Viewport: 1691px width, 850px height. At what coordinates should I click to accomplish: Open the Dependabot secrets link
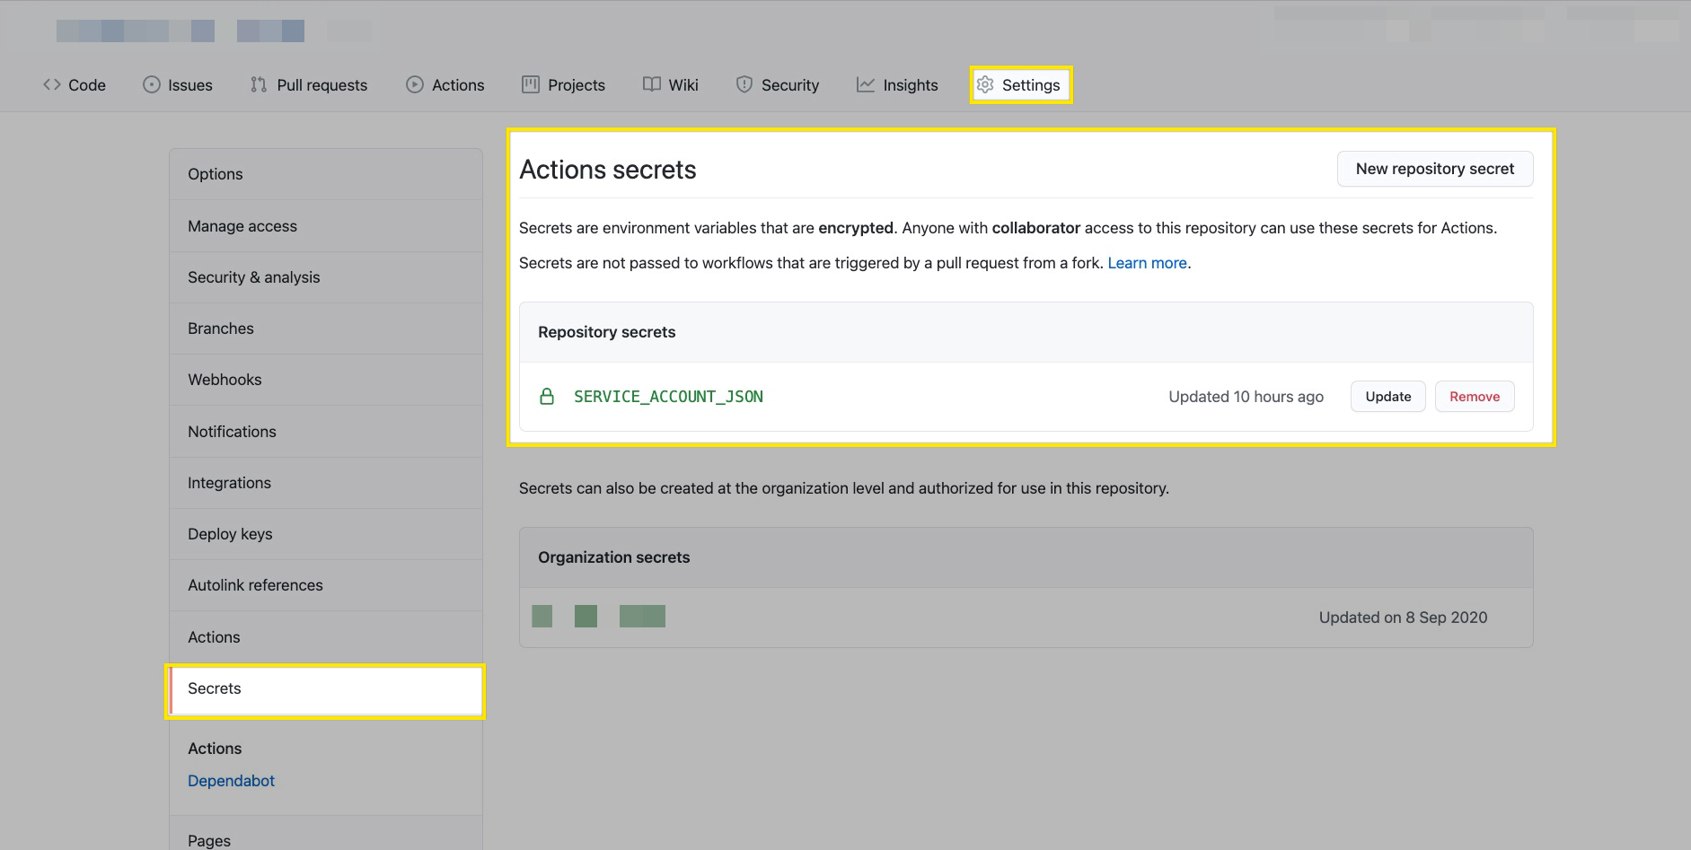point(231,781)
